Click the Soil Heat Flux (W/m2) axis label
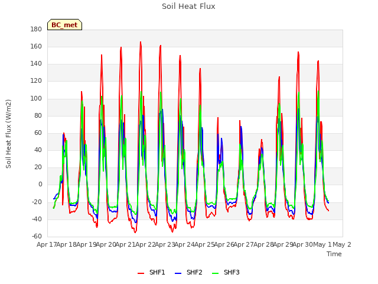 [x=8, y=134]
